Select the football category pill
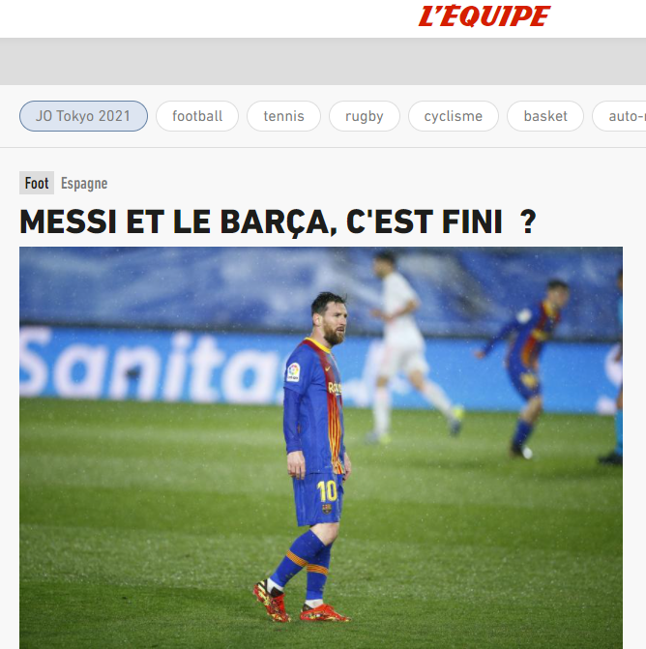646x649 pixels. coord(197,116)
